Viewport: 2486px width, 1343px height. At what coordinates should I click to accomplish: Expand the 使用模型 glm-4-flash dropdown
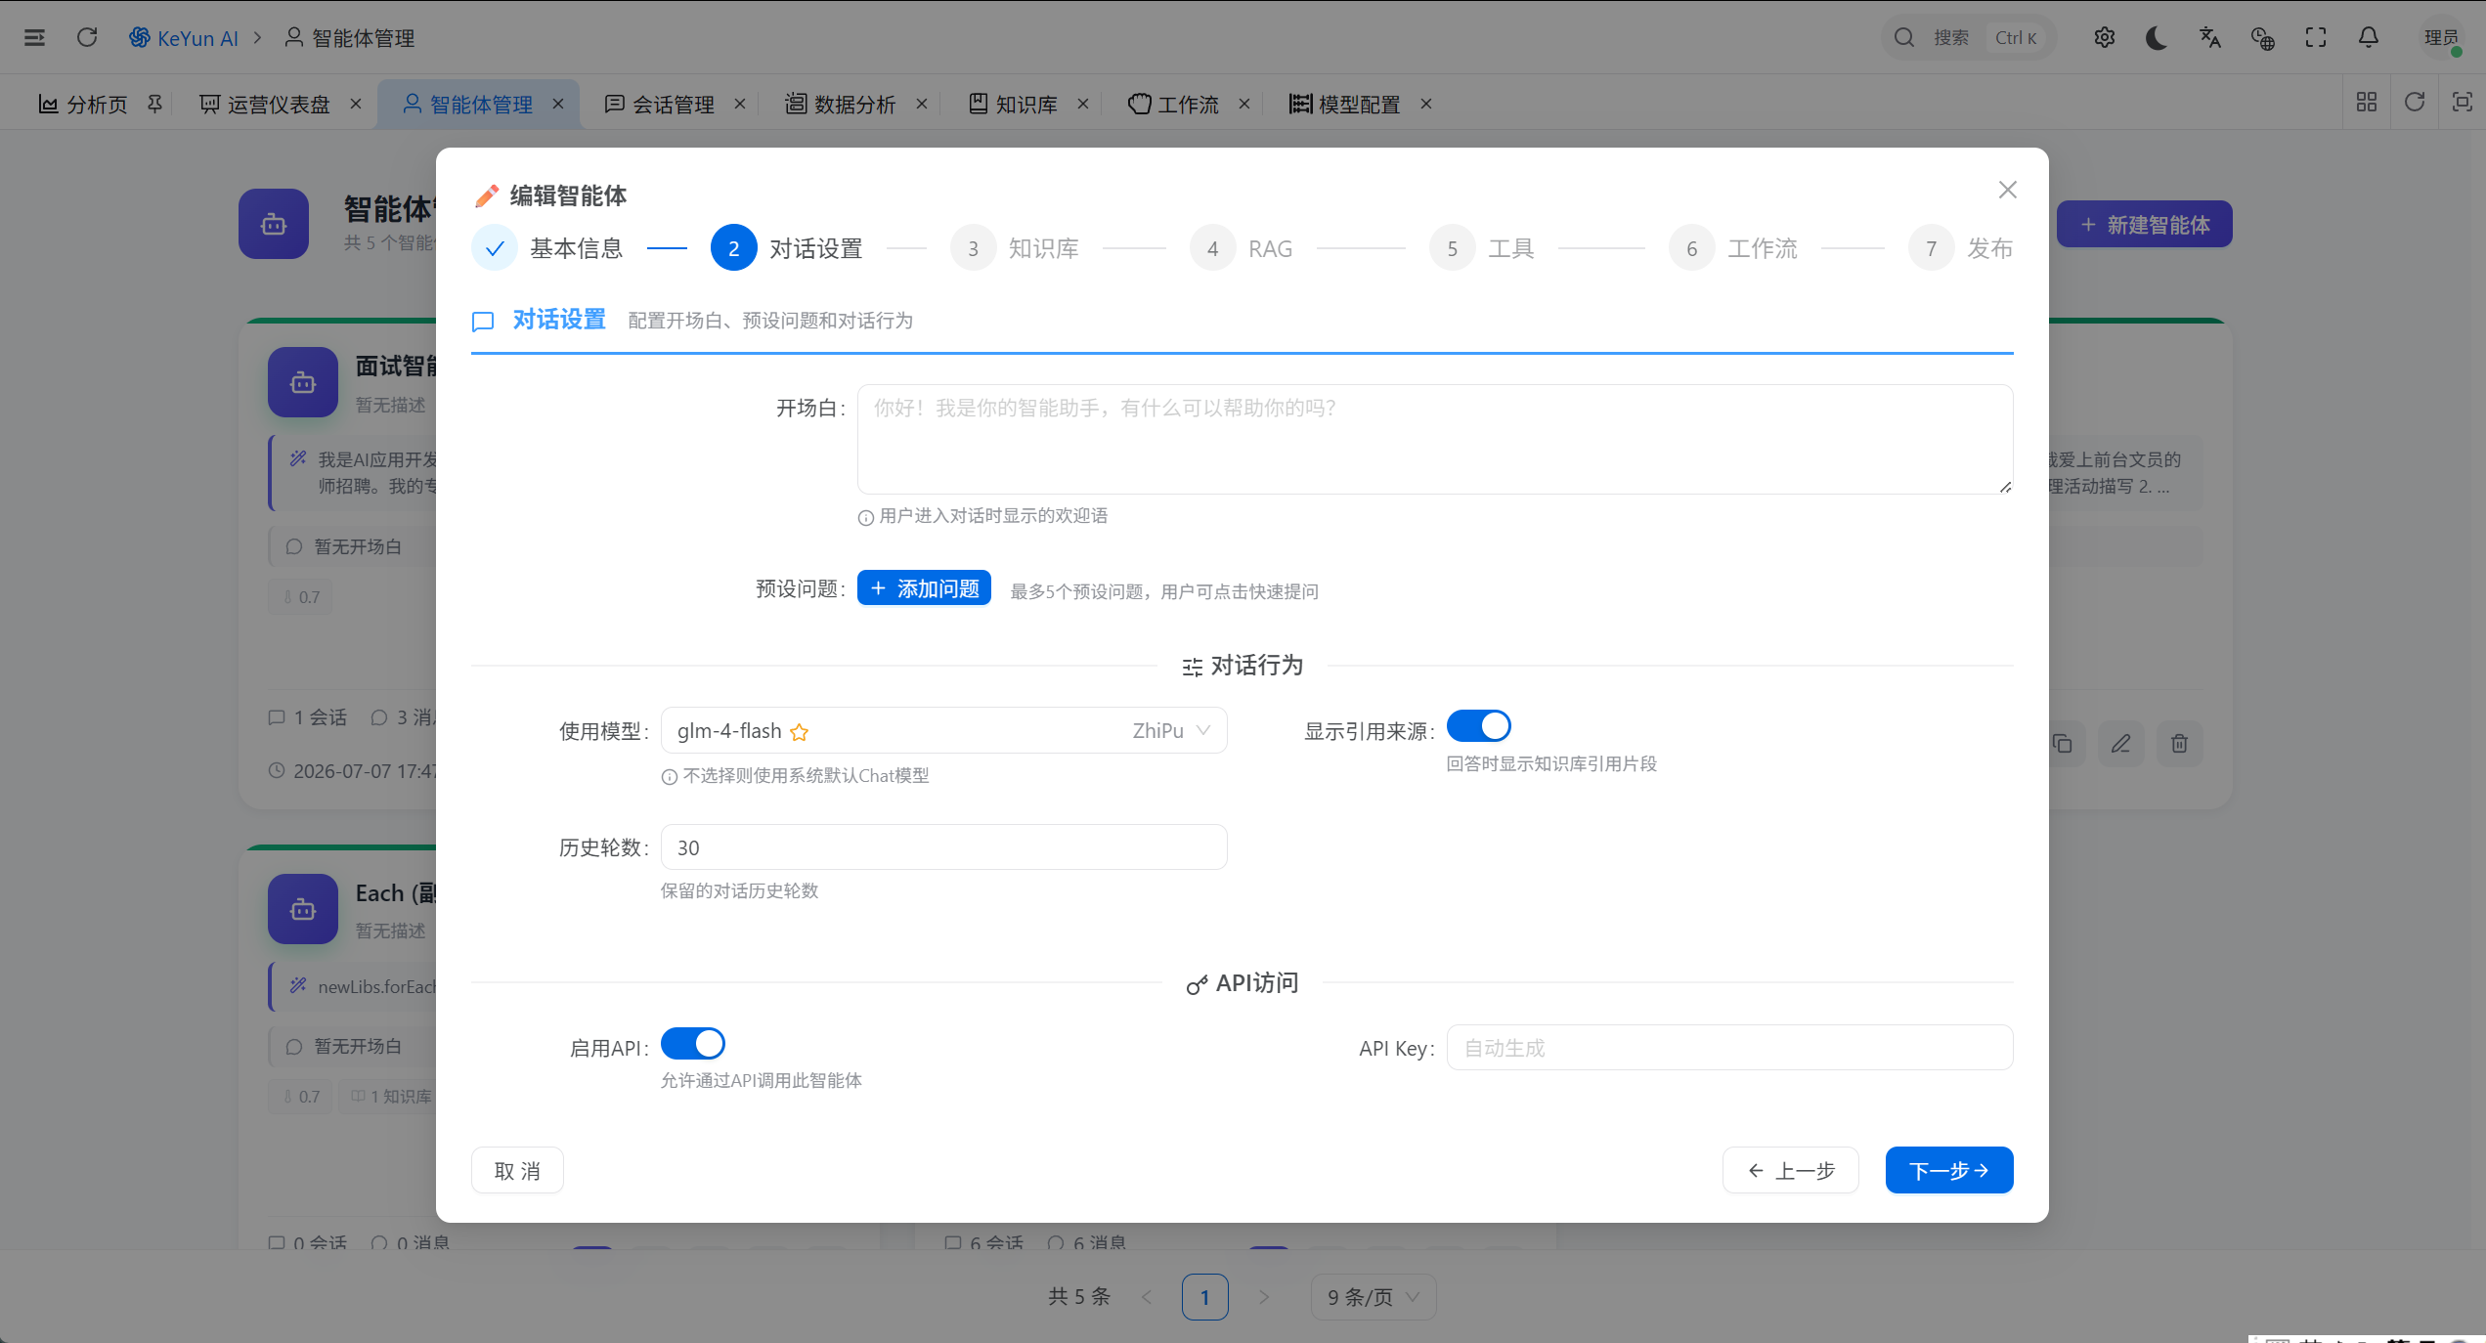coord(944,730)
